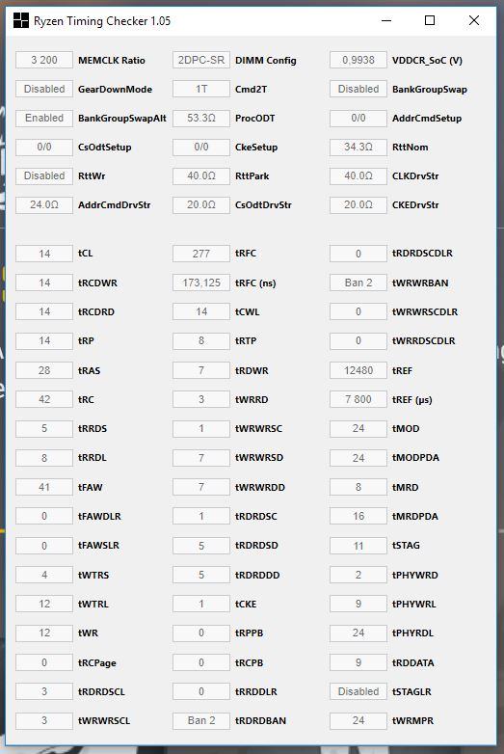Click the CLKDrvStr value field
Viewport: 504px width, 754px height.
coord(358,175)
